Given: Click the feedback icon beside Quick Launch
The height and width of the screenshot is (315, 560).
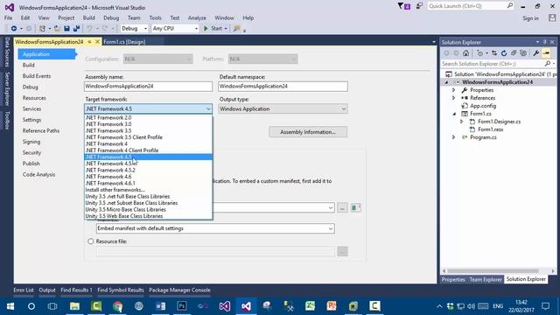Looking at the screenshot, I should tap(419, 6).
